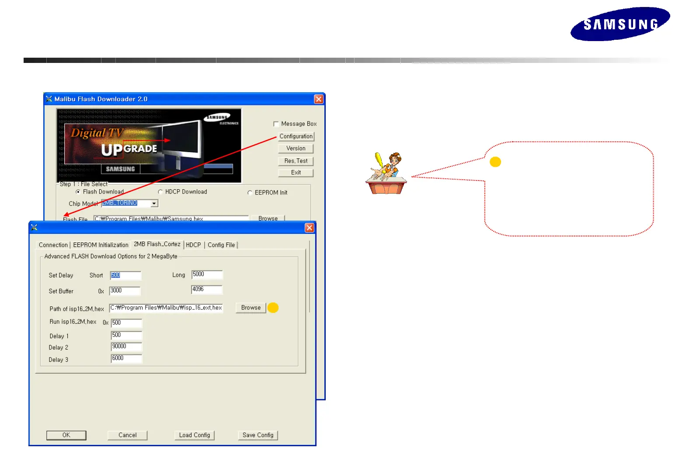The height and width of the screenshot is (472, 682).
Task: Close the Malibu Flash Downloader window
Action: 319,99
